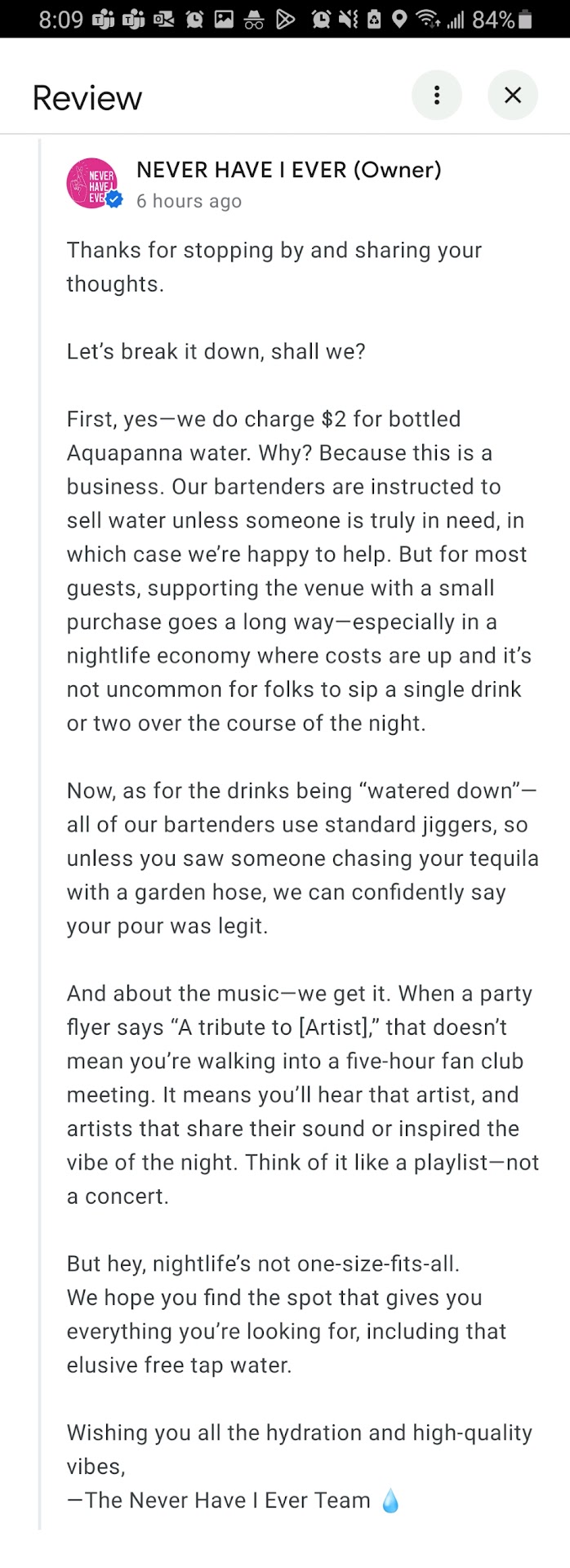
Task: Tap the vibrate/mute status icon
Action: [x=347, y=19]
